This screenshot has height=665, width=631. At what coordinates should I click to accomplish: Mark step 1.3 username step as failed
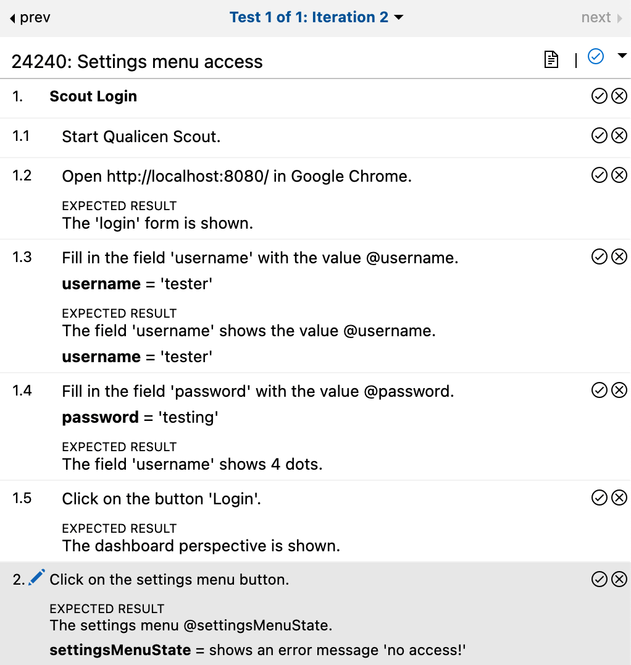[x=619, y=256]
